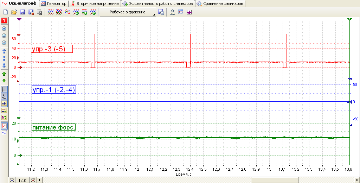
Task: Select the red-framed chart mode button
Action: tap(4, 126)
